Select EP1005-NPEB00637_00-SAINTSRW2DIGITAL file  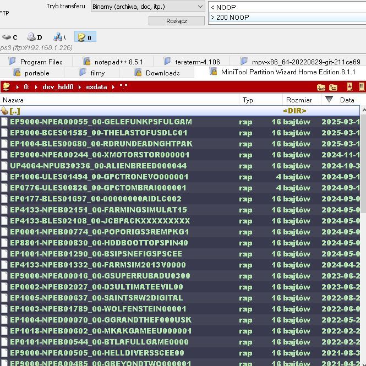pyautogui.click(x=180, y=298)
